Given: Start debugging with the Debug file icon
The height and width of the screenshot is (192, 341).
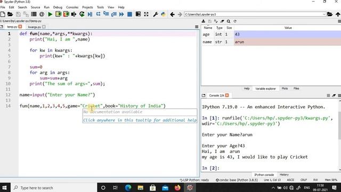Looking at the screenshot, I should coord(90,14).
